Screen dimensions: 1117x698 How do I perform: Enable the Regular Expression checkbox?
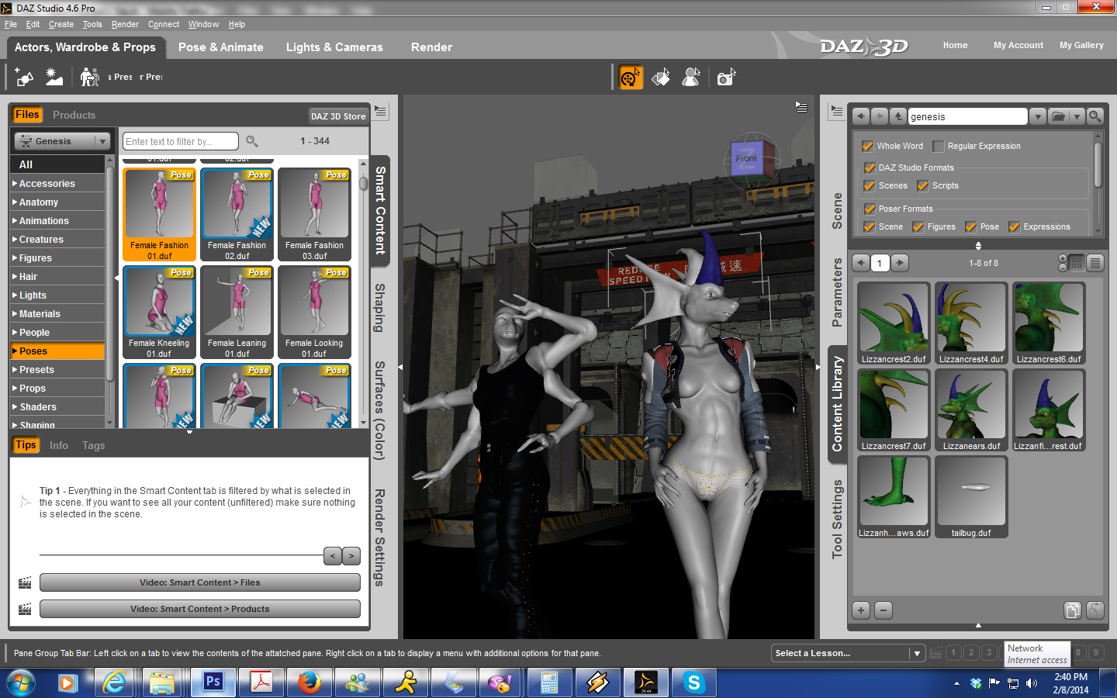[x=939, y=147]
